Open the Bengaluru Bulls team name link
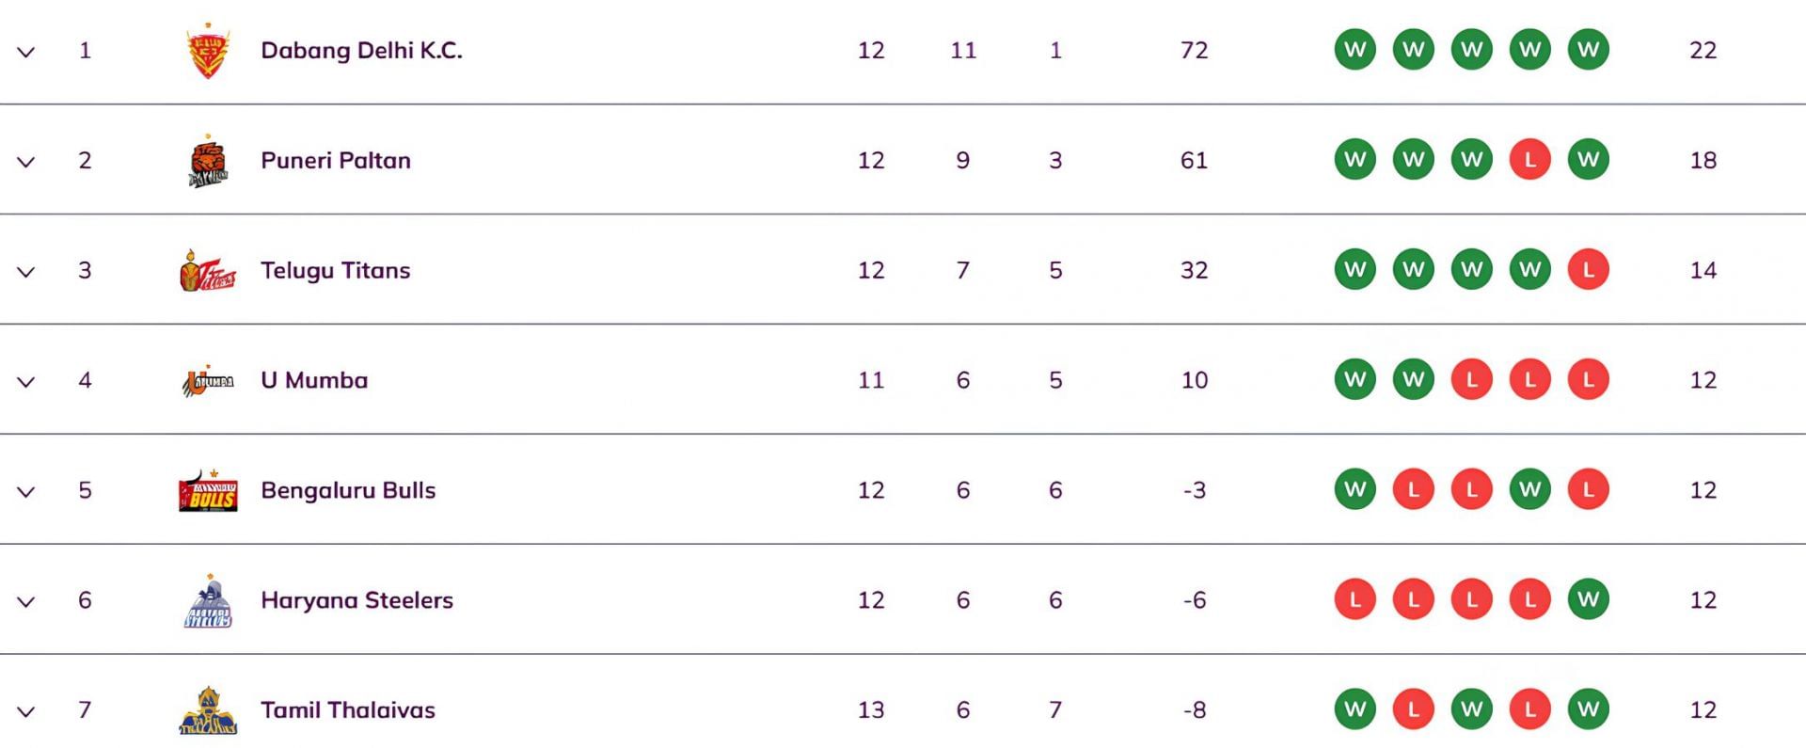This screenshot has height=748, width=1806. [348, 490]
